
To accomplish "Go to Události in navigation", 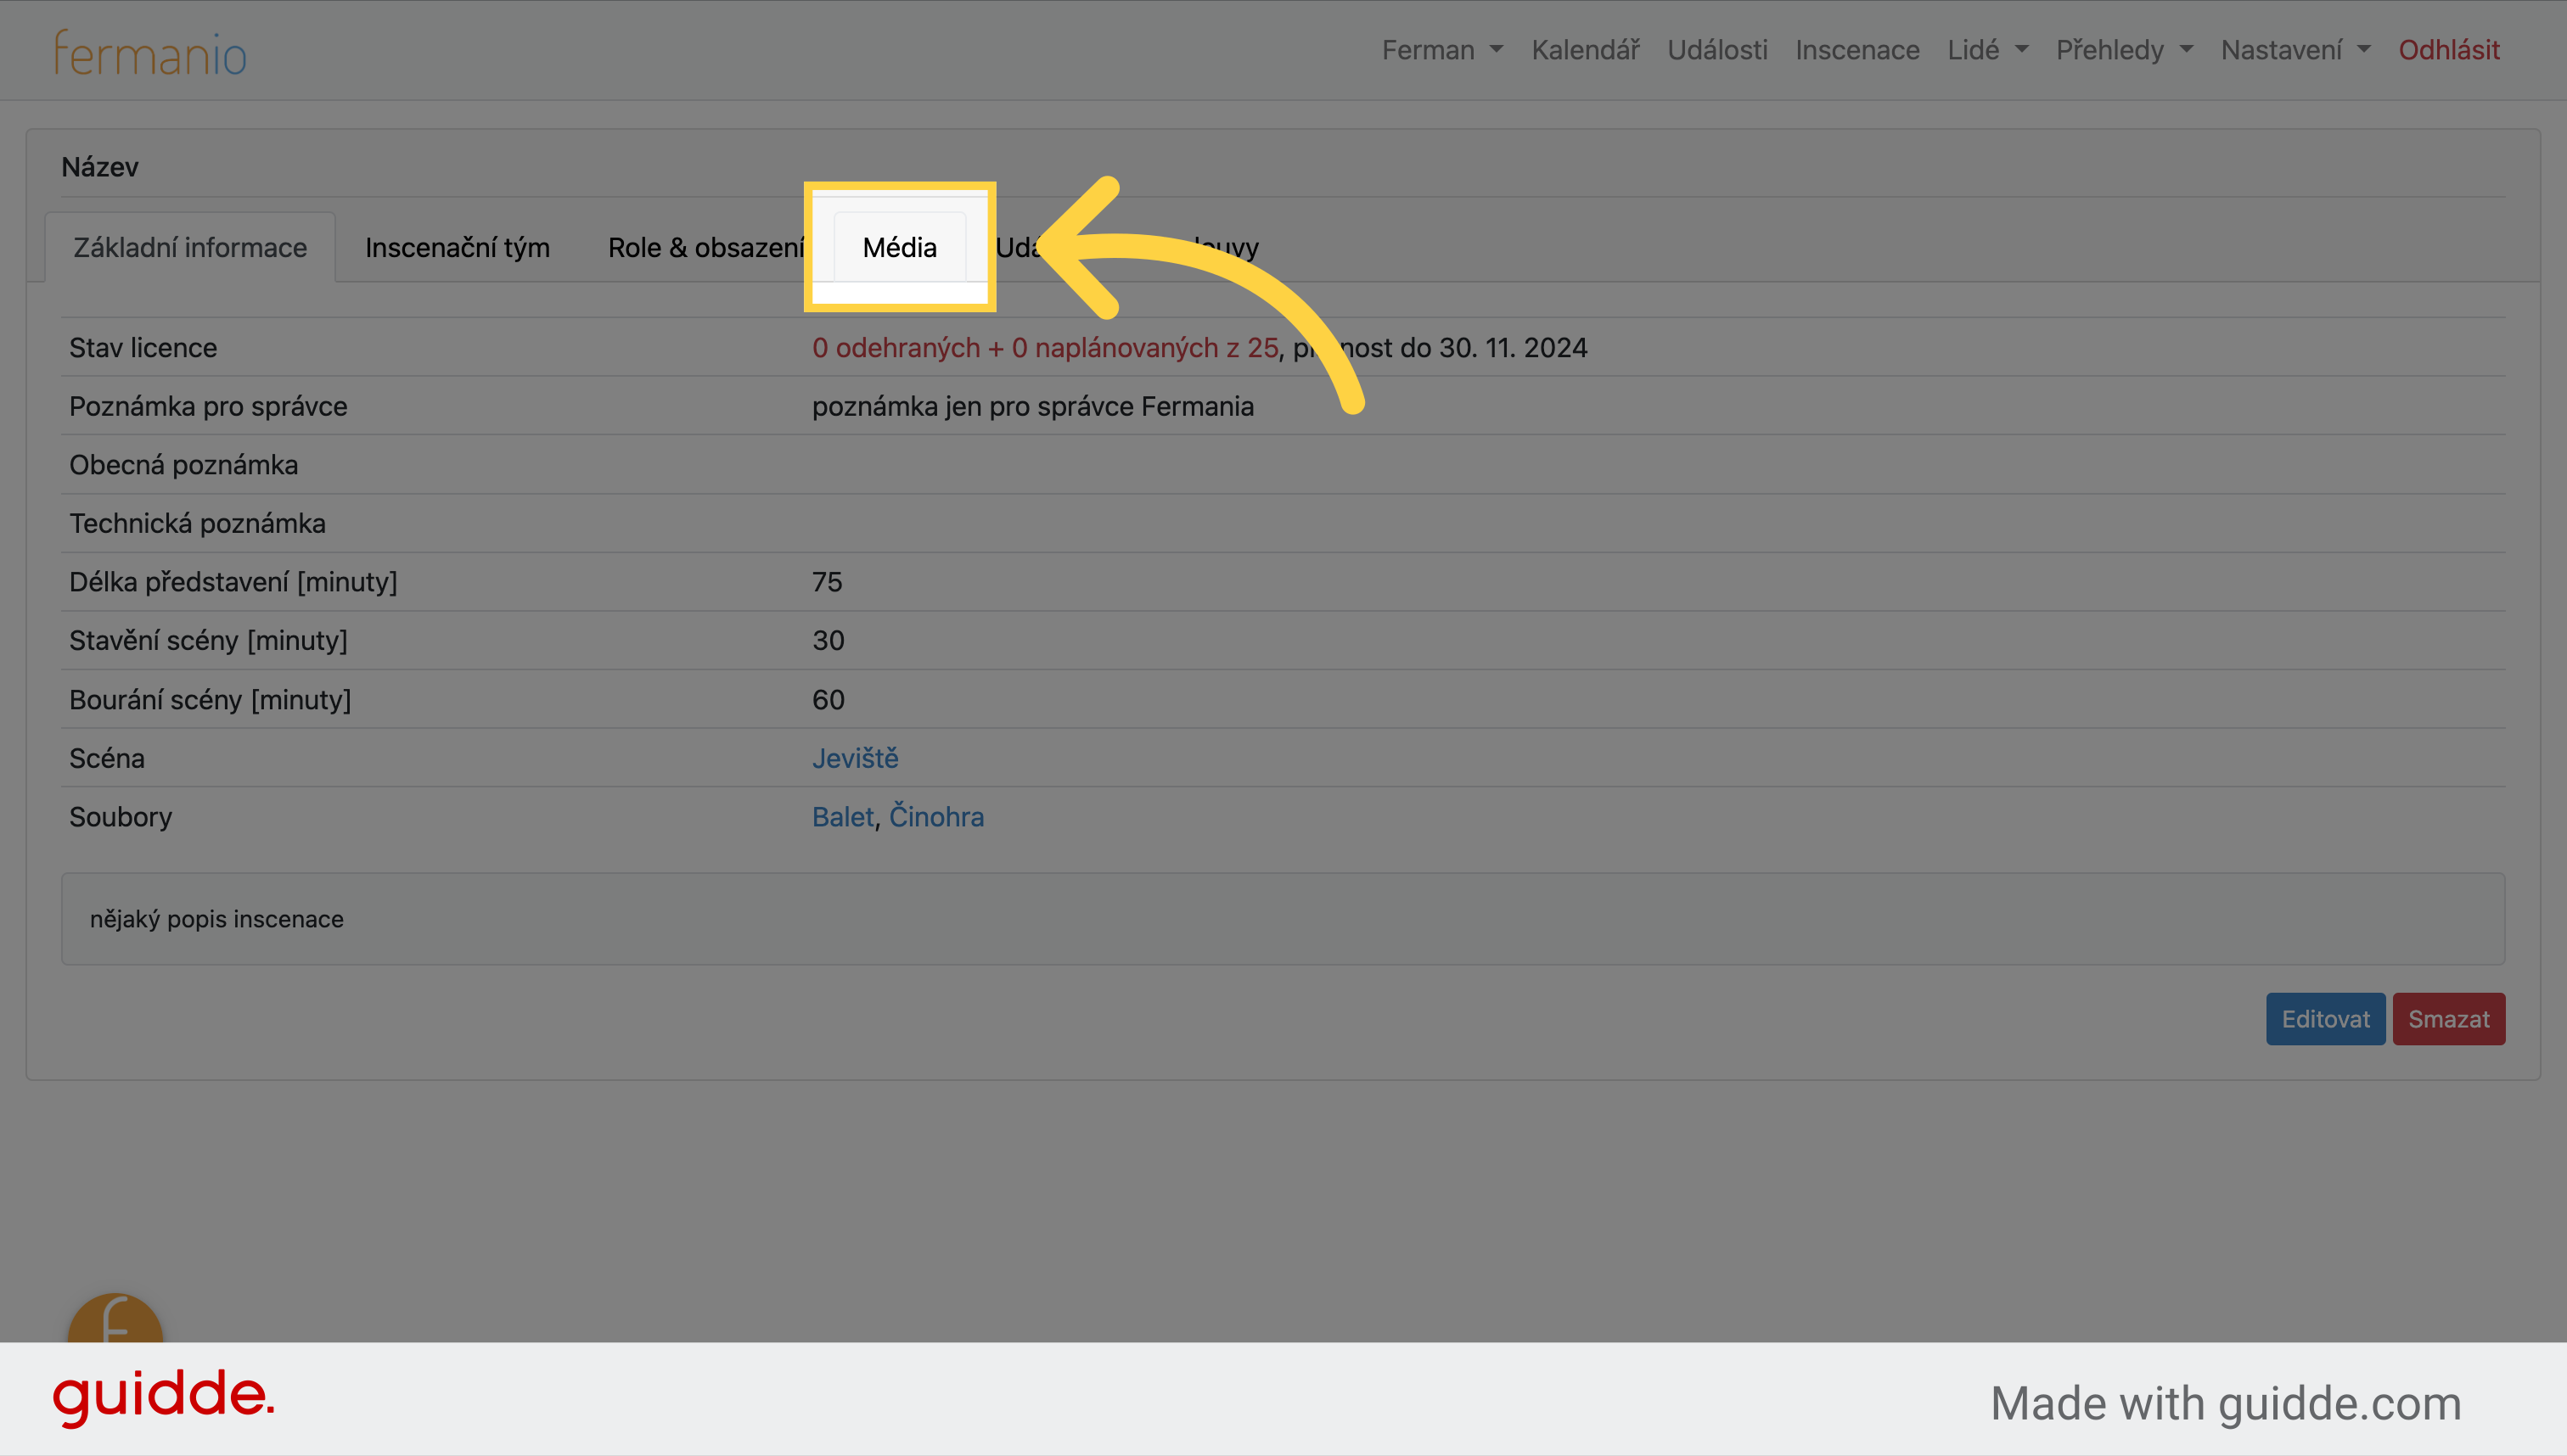I will coord(1716,50).
